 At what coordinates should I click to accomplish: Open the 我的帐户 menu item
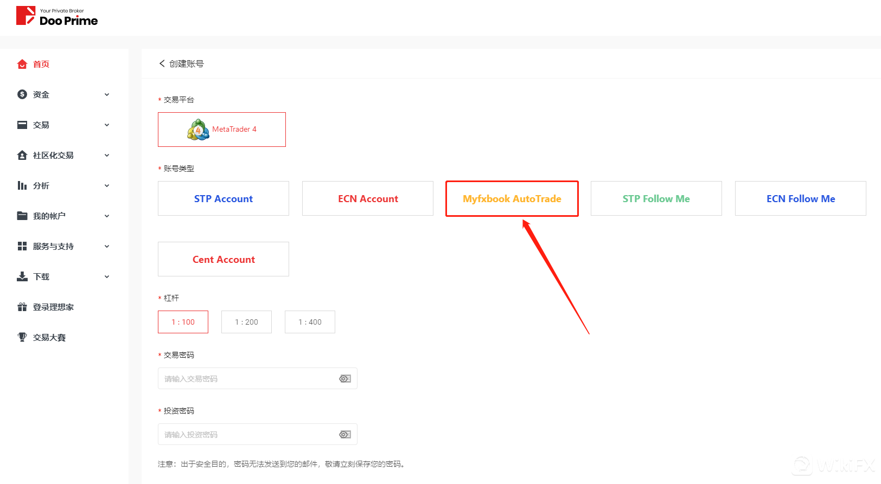coord(49,216)
